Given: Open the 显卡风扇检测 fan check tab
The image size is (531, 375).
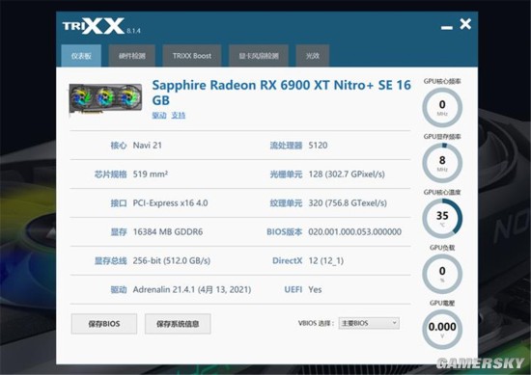Looking at the screenshot, I should [259, 56].
